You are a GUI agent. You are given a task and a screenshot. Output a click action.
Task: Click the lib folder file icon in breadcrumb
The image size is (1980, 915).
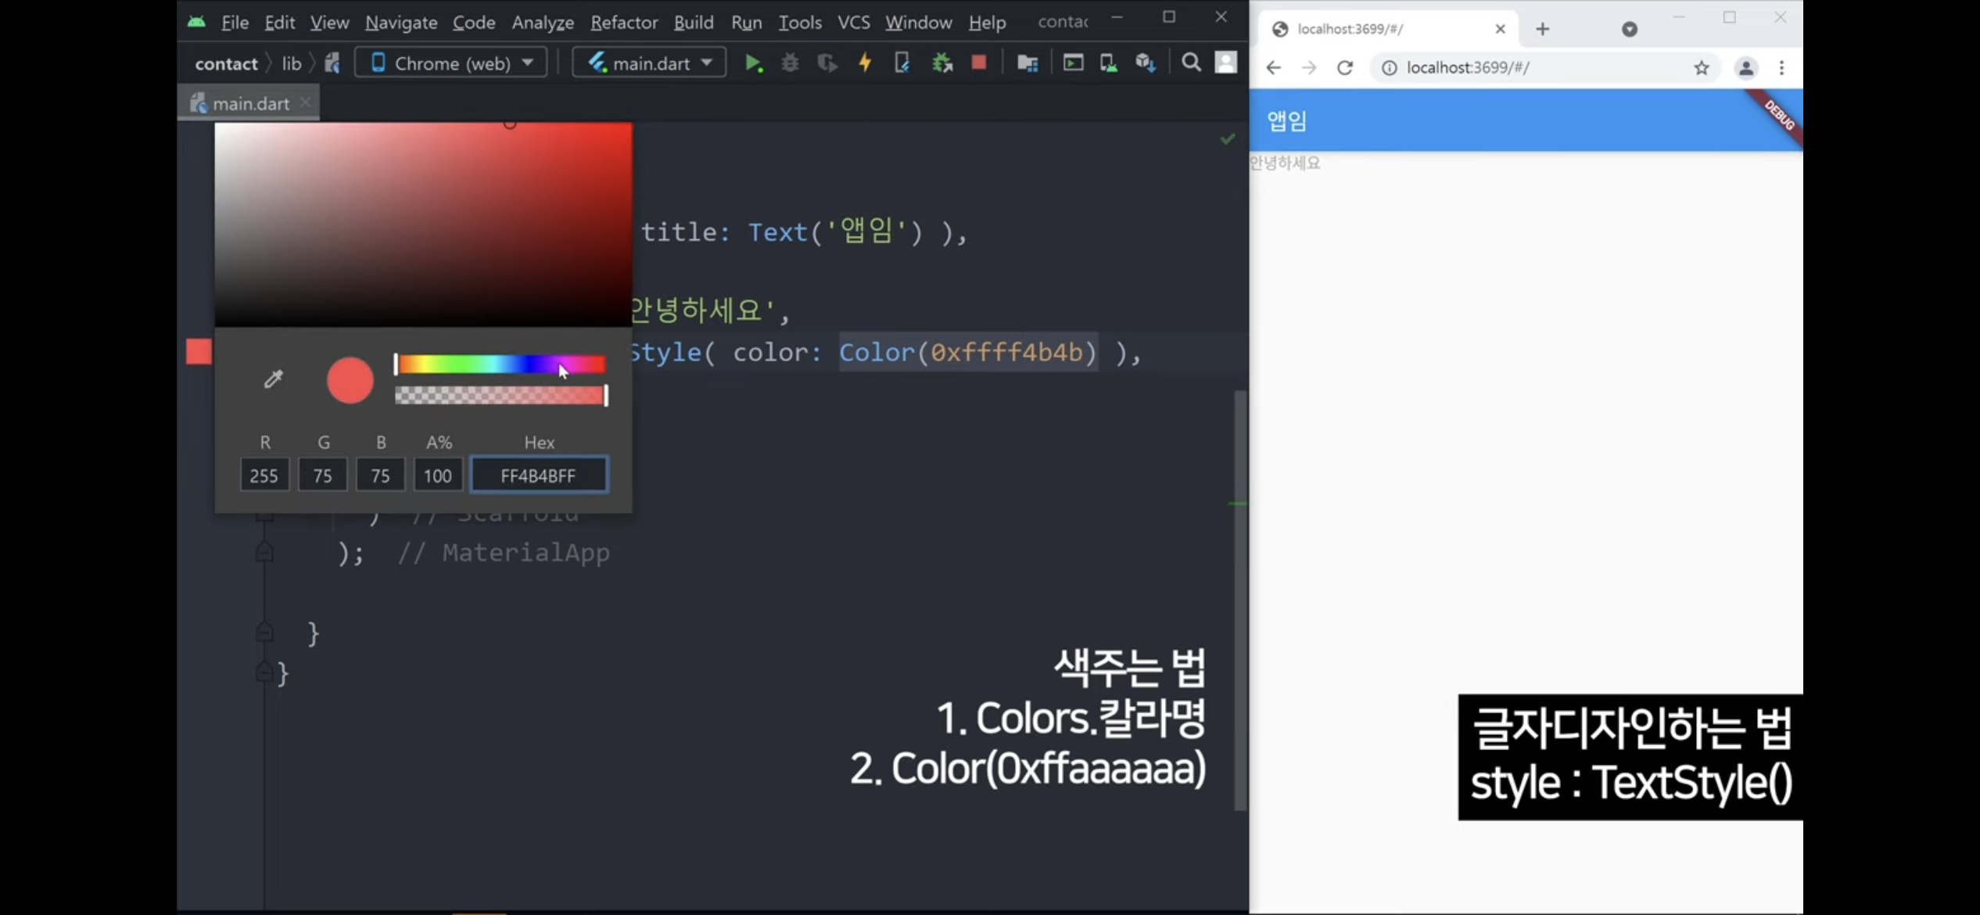332,63
